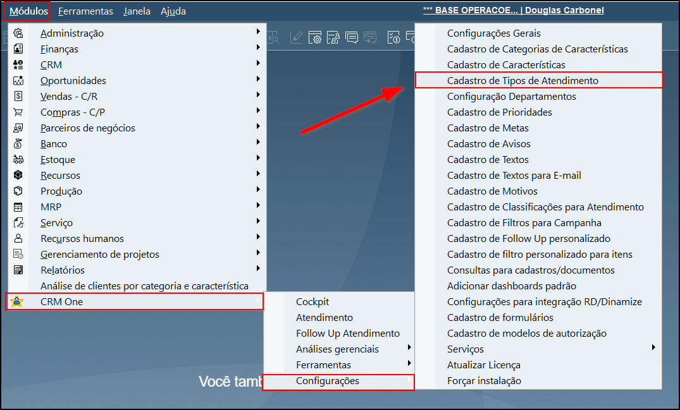Expand the Finanças submenu arrow
This screenshot has width=680, height=410.
coord(258,47)
